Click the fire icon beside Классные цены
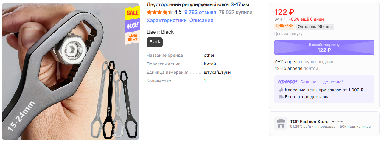Viewport: 381px width, 143px height. (x=281, y=90)
